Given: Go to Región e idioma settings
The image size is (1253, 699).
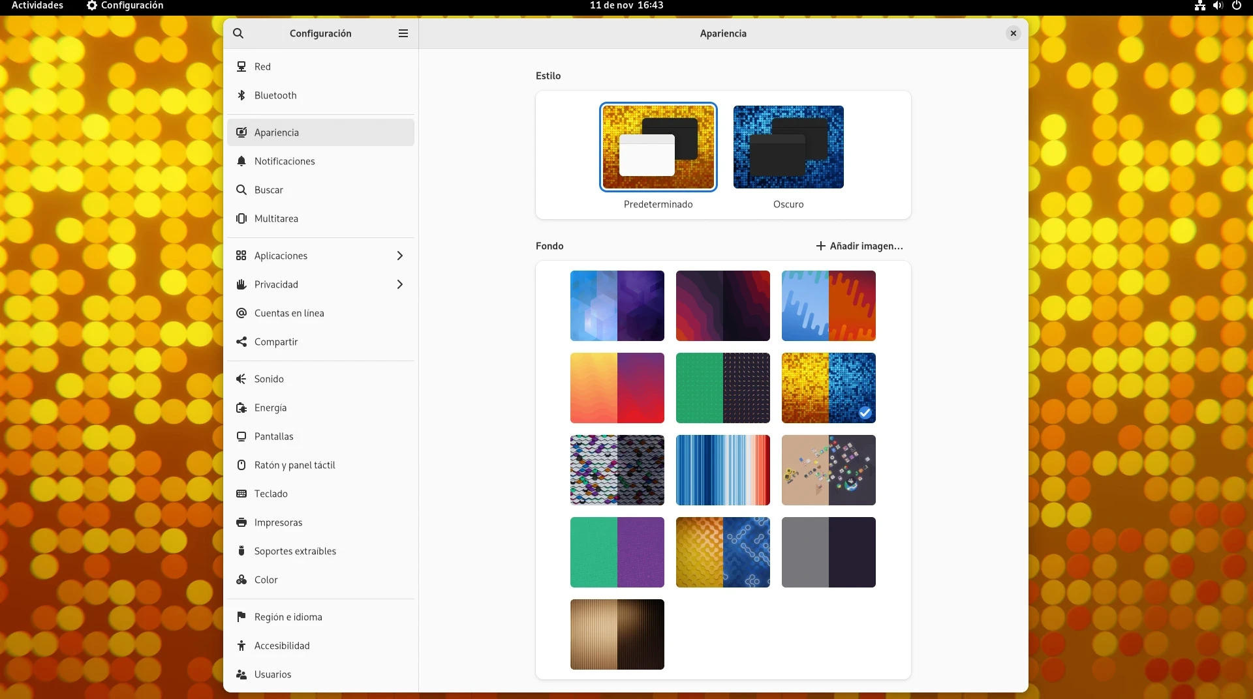Looking at the screenshot, I should [x=288, y=617].
